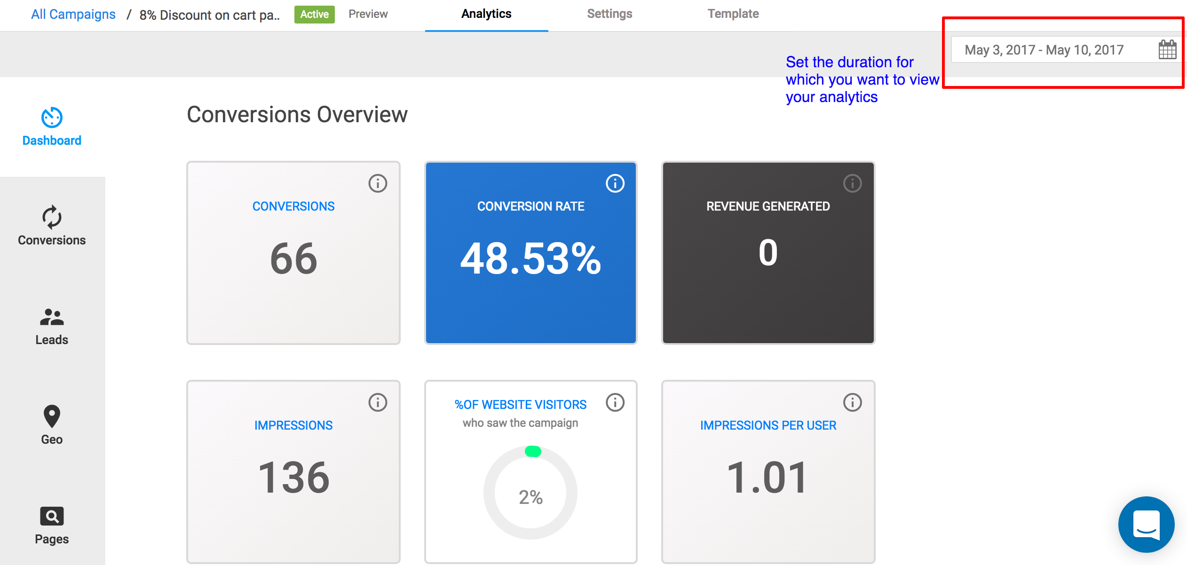Toggle the Active campaign status badge

(x=314, y=15)
